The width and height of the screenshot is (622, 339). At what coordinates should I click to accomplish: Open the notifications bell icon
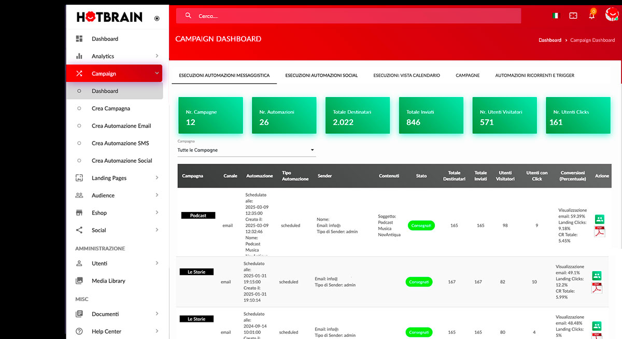pyautogui.click(x=591, y=16)
